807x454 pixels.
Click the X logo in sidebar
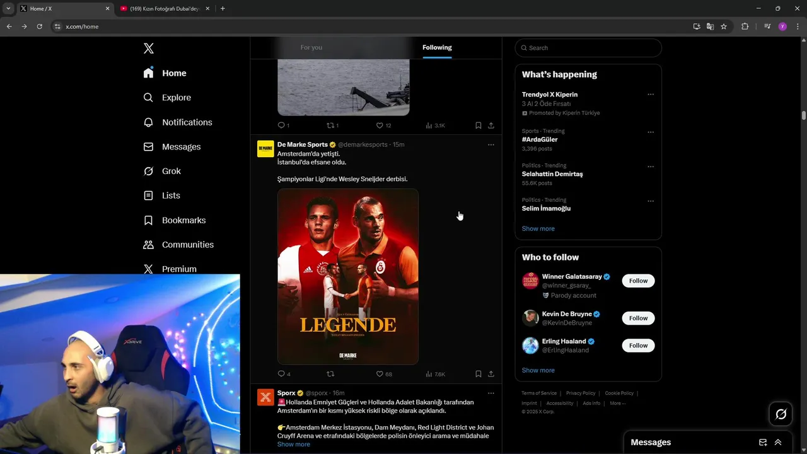coord(149,49)
